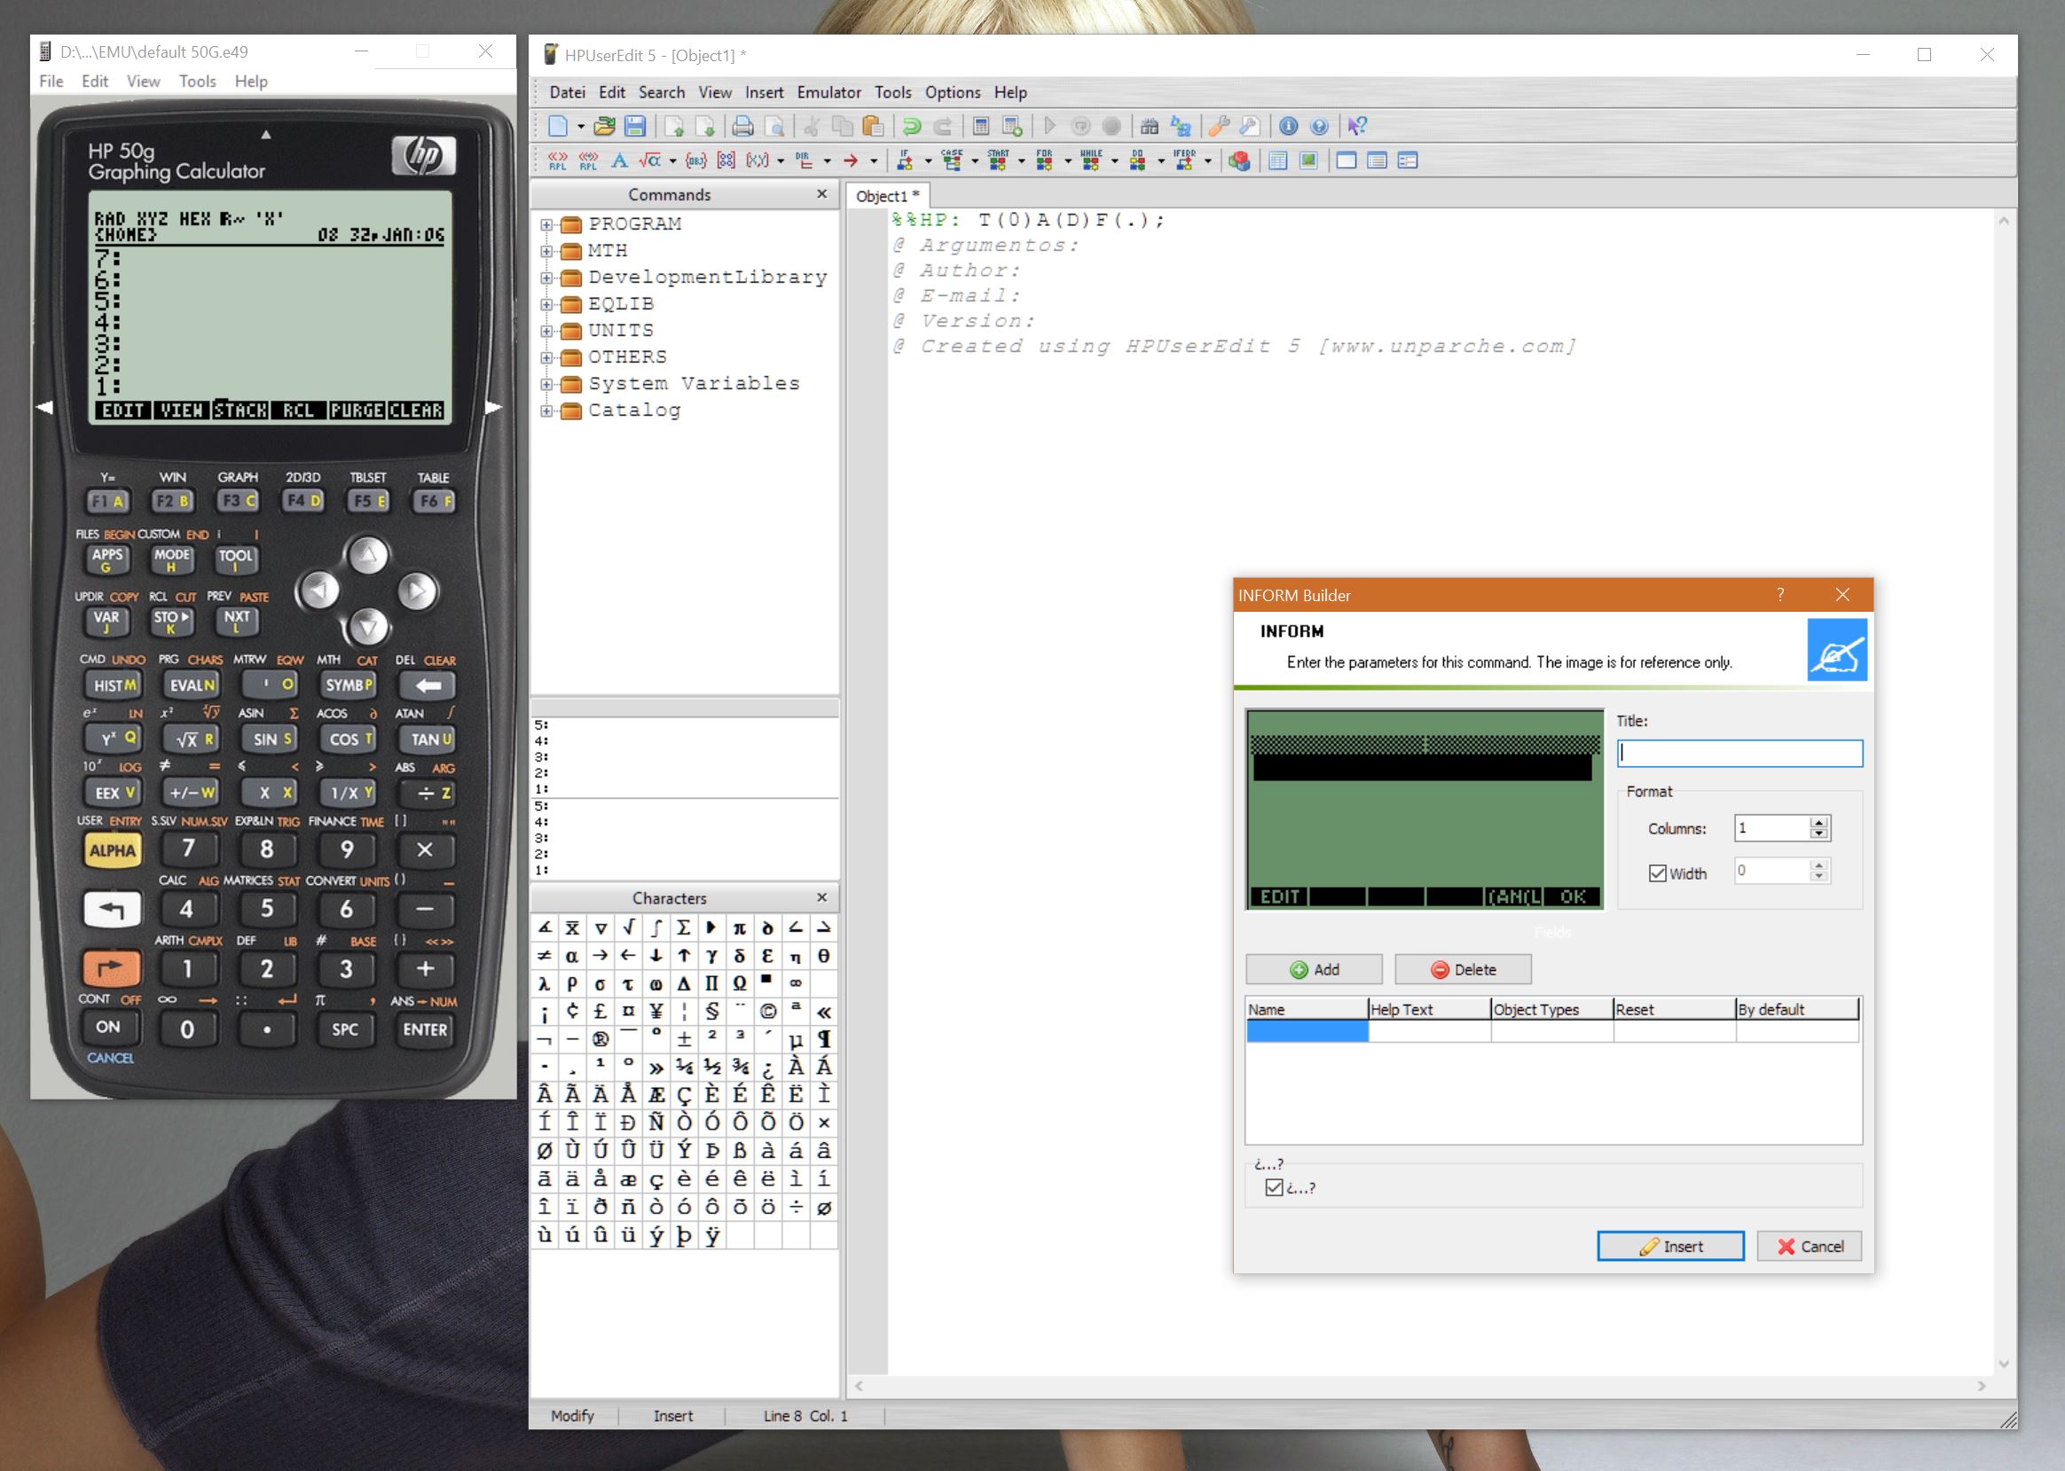Insert an {OBJ} list with the toolbar icon
This screenshot has height=1471, width=2065.
(696, 160)
